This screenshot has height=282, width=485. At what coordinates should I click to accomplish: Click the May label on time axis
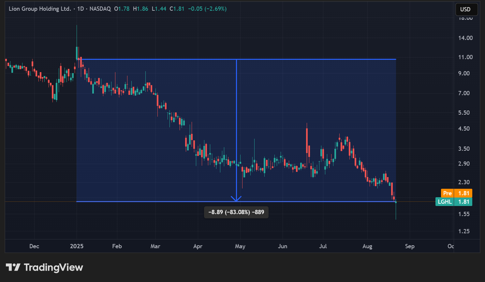coord(240,246)
